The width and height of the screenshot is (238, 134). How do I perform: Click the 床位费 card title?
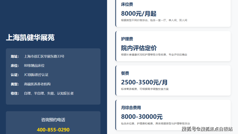pyautogui.click(x=127, y=5)
